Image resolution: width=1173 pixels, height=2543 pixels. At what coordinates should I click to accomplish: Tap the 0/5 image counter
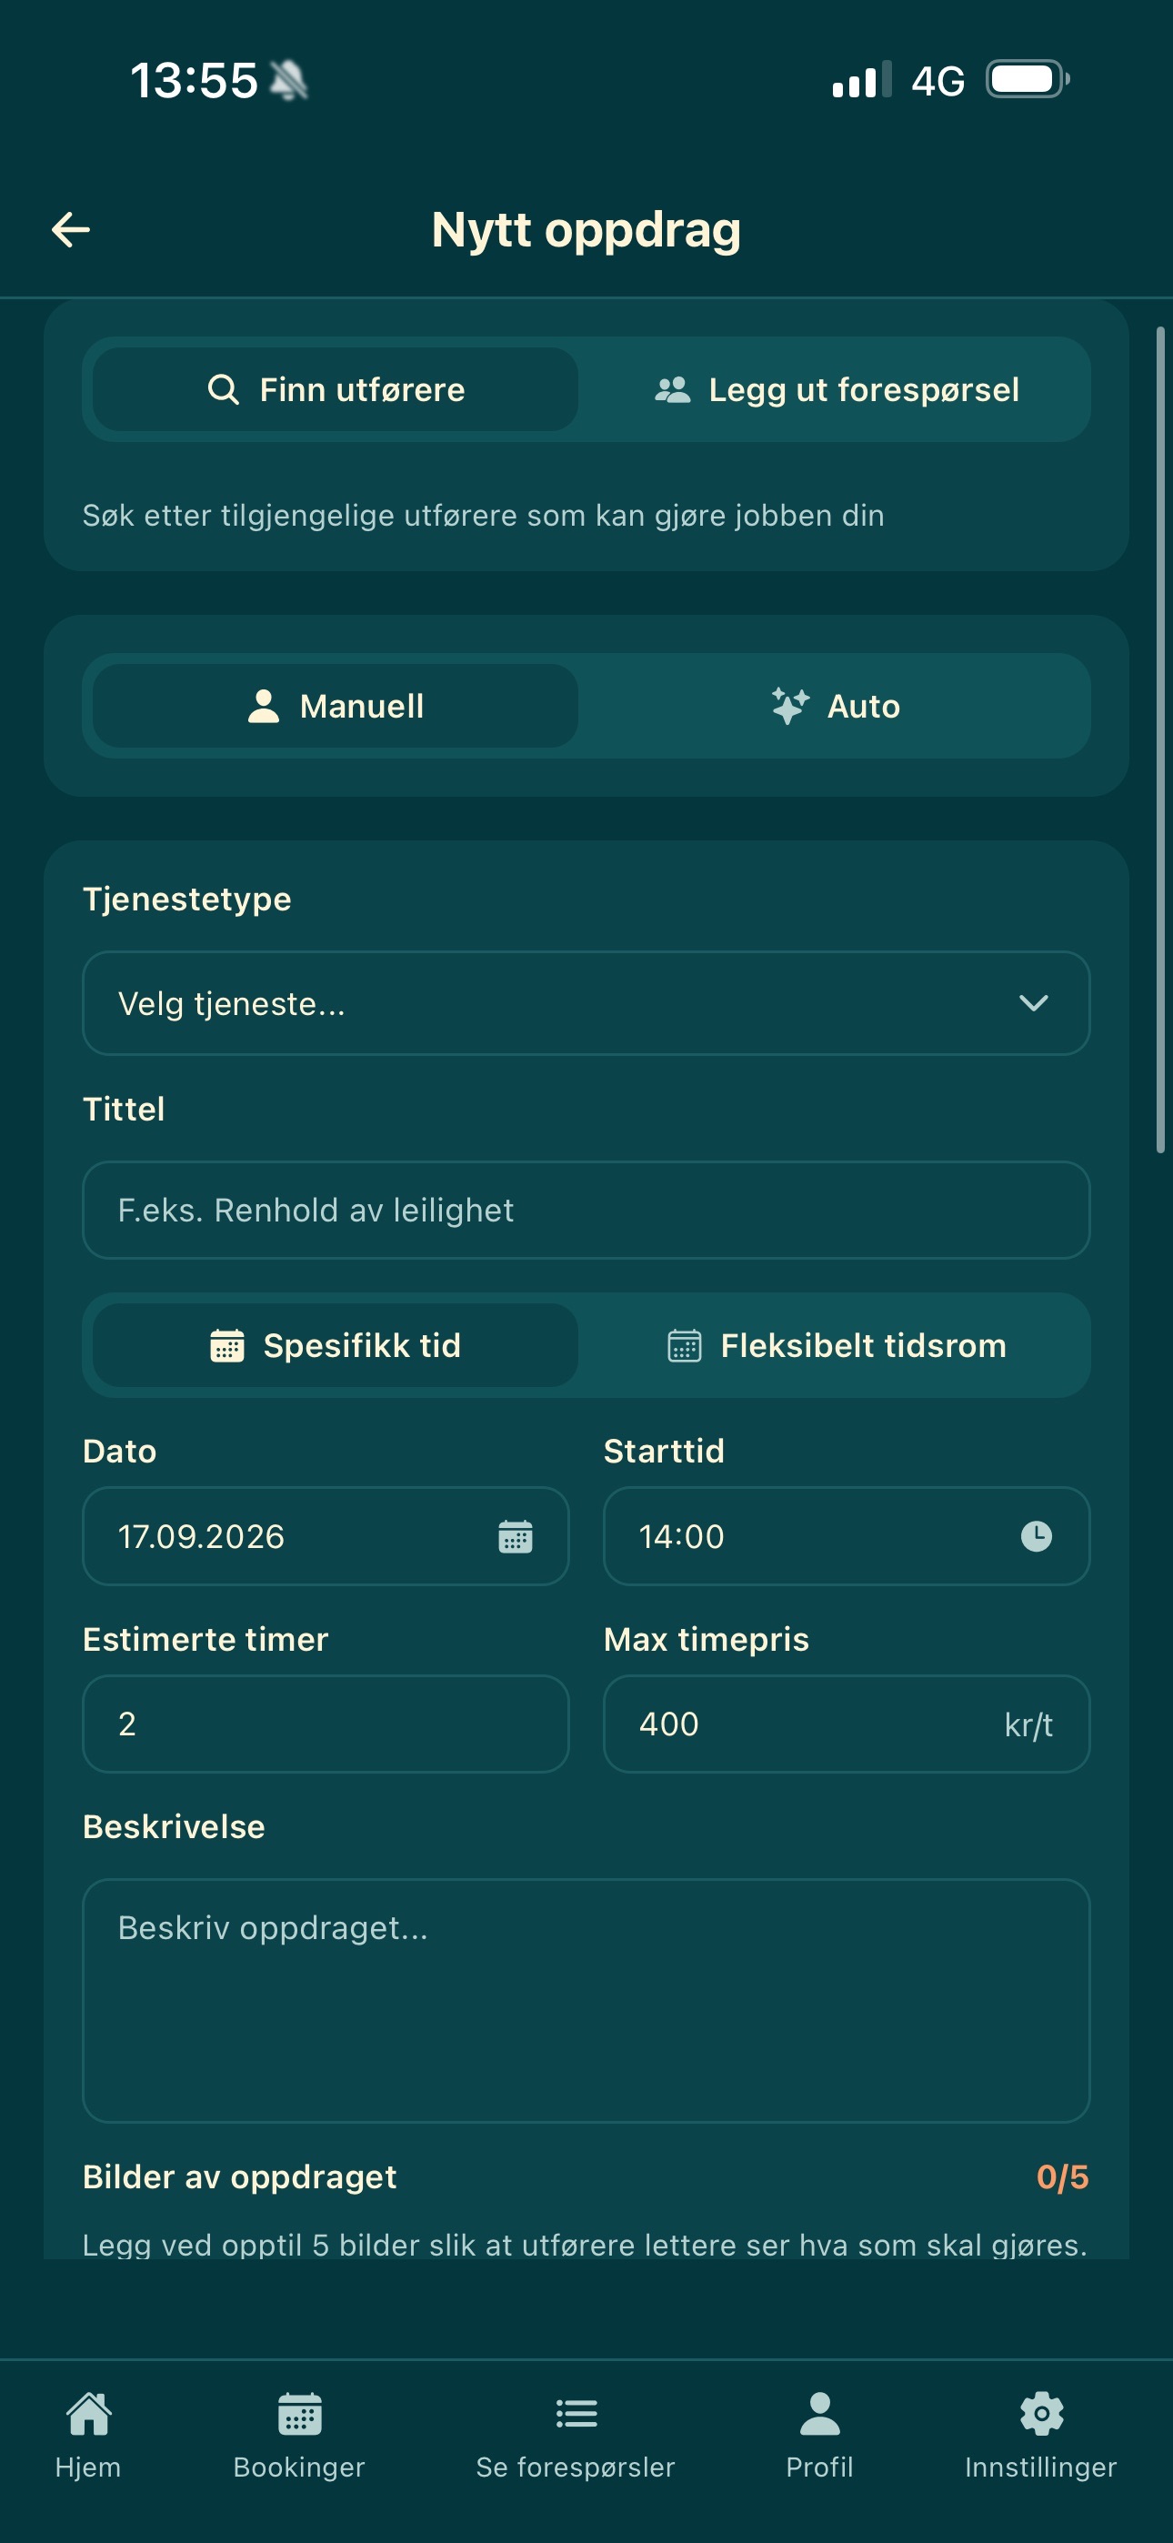[x=1062, y=2176]
